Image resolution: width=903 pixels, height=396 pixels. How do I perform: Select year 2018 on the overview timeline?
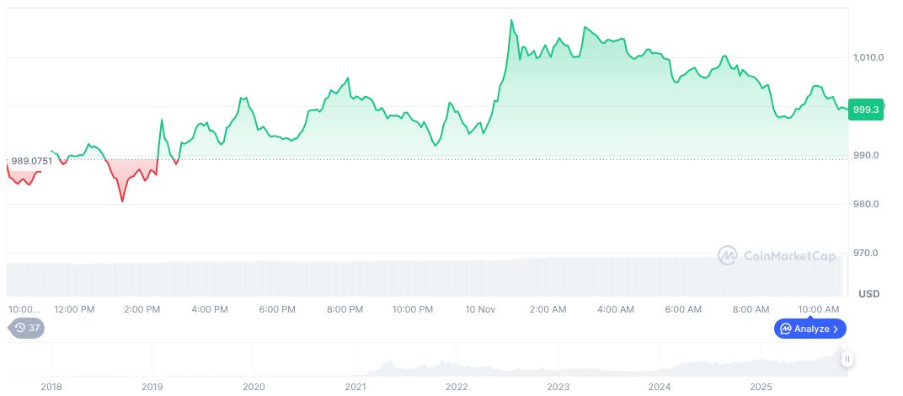(x=51, y=387)
